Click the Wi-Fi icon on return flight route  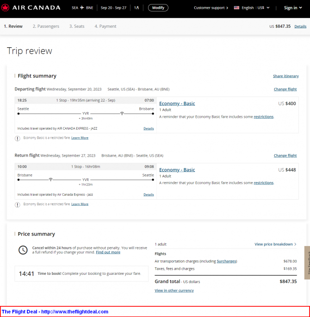(x=50, y=179)
